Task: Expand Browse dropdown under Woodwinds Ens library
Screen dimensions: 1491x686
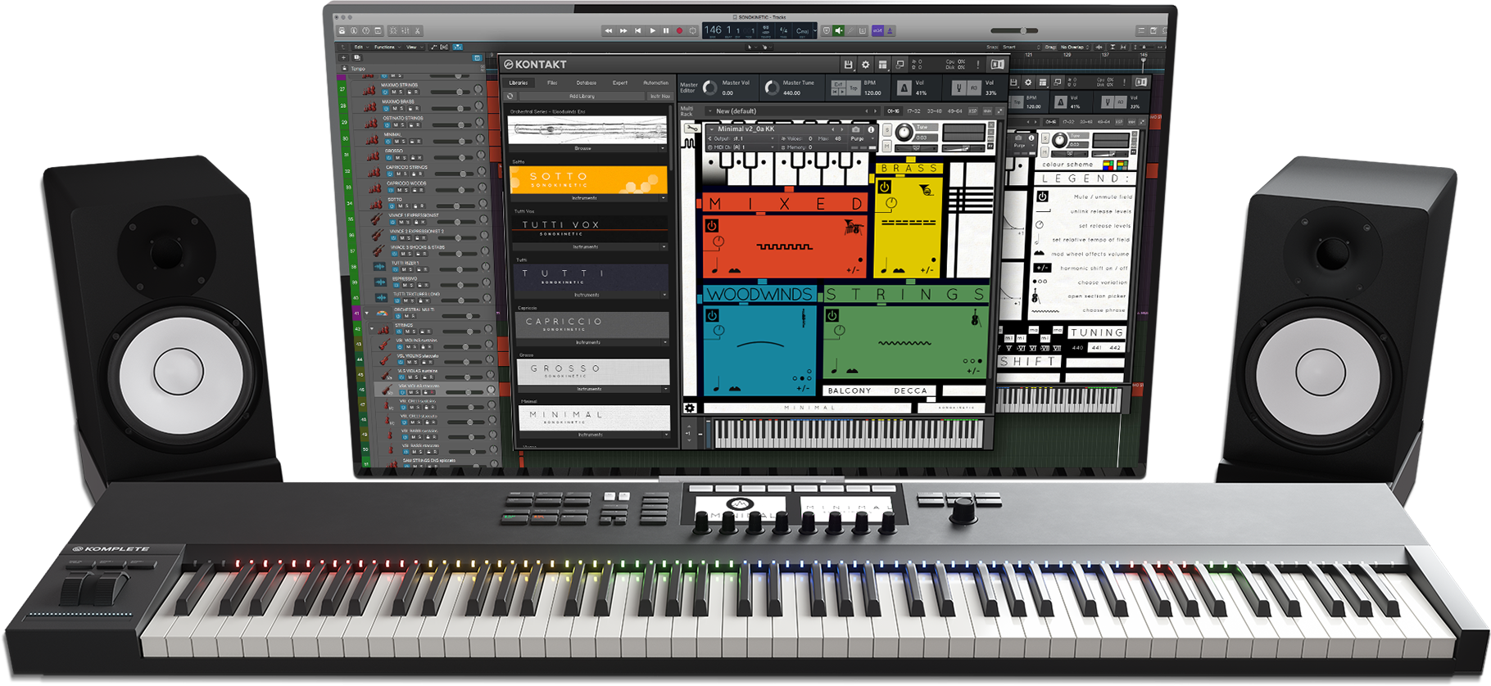Action: pyautogui.click(x=586, y=148)
